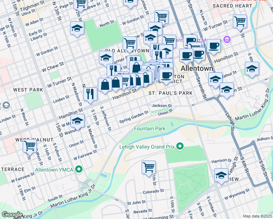Click the Map data ©2025 attribution

click(258, 216)
